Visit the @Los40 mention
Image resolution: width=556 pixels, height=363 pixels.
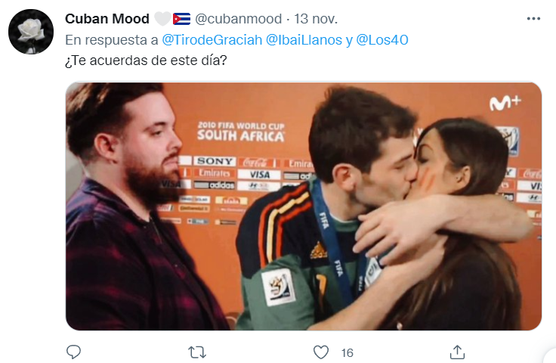[x=382, y=40]
